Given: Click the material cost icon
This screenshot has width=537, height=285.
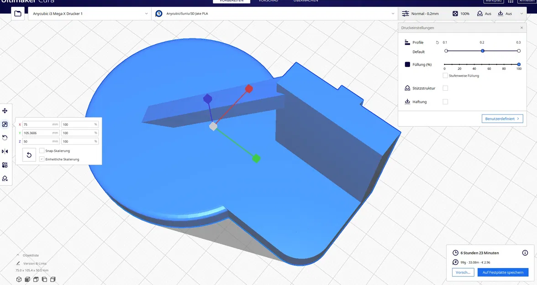Looking at the screenshot, I should coord(456,262).
